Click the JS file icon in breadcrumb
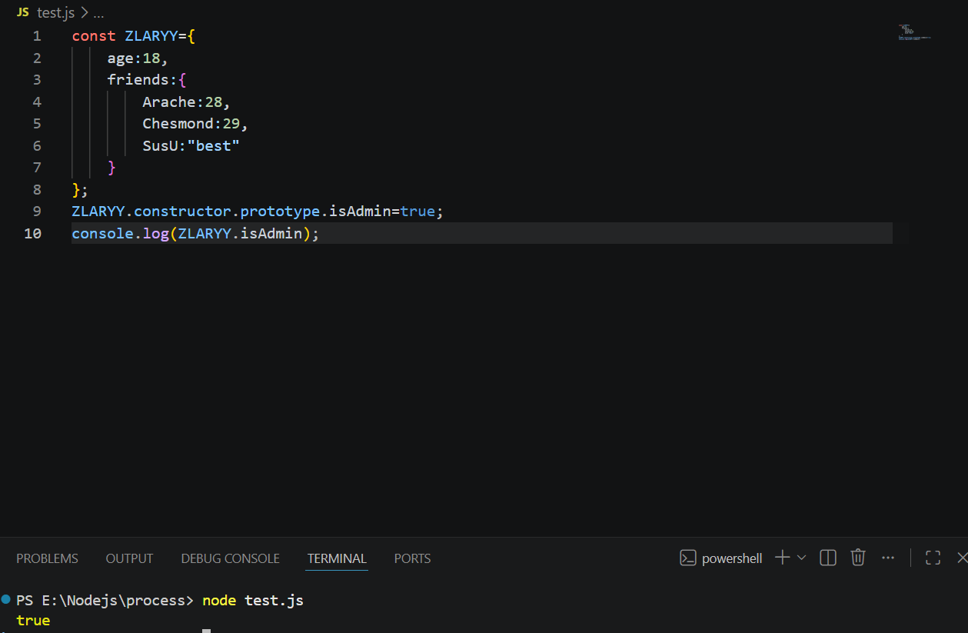This screenshot has height=633, width=968. (x=23, y=12)
